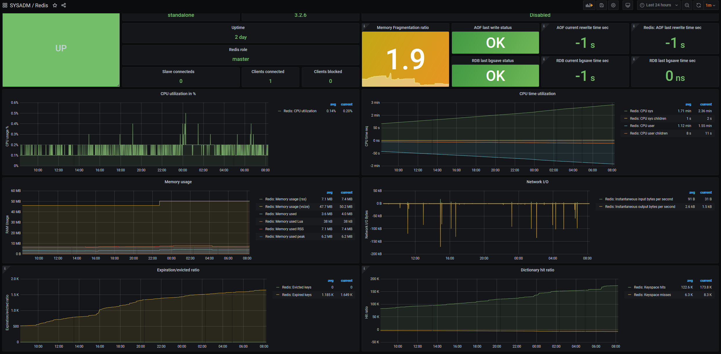Click Expired keys legend color line
The height and width of the screenshot is (354, 721).
[x=278, y=295]
